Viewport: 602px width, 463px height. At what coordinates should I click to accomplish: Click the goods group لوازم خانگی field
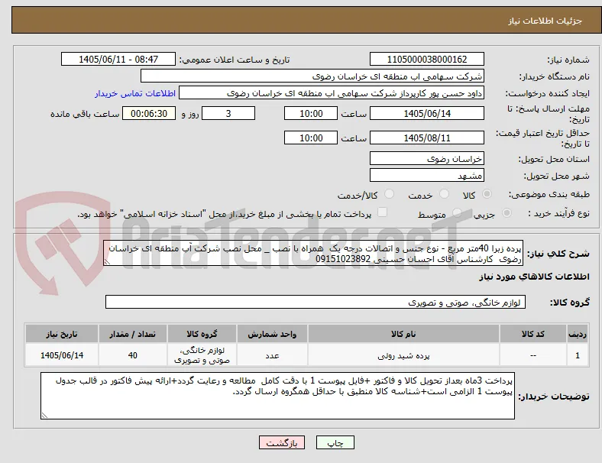tap(316, 302)
